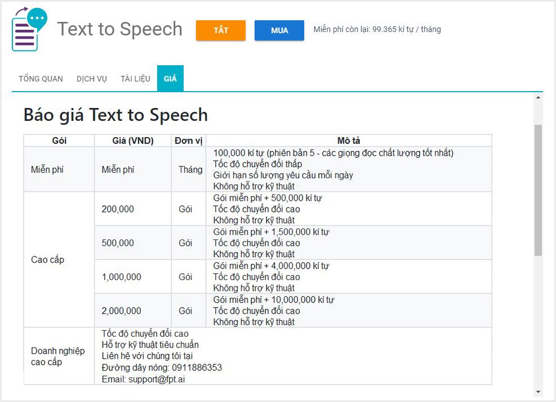
Task: Click the scrollbar down arrow
Action: (x=539, y=392)
